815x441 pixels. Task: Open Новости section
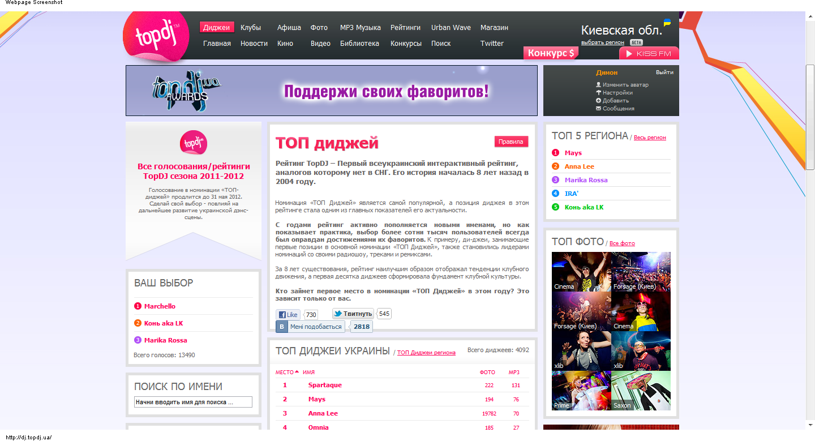(x=254, y=43)
